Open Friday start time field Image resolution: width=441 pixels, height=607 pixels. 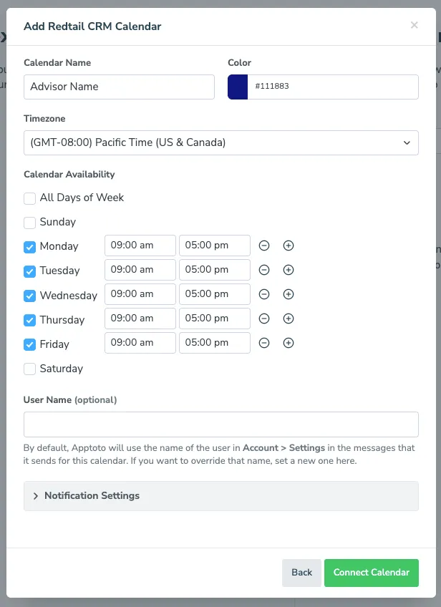pyautogui.click(x=140, y=343)
